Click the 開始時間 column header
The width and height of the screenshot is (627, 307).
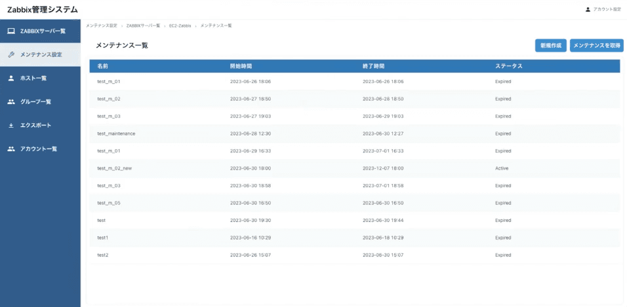pyautogui.click(x=241, y=66)
